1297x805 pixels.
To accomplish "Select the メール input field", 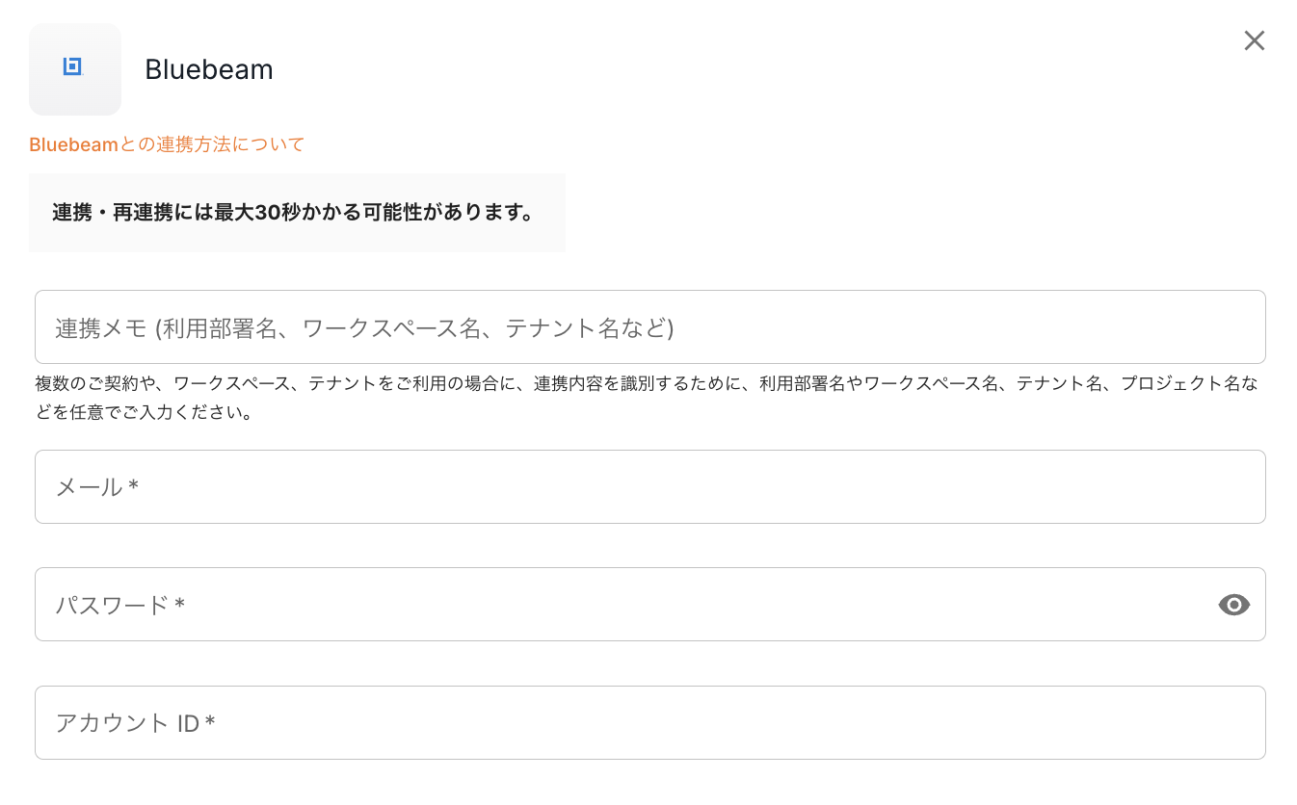I will [x=649, y=487].
